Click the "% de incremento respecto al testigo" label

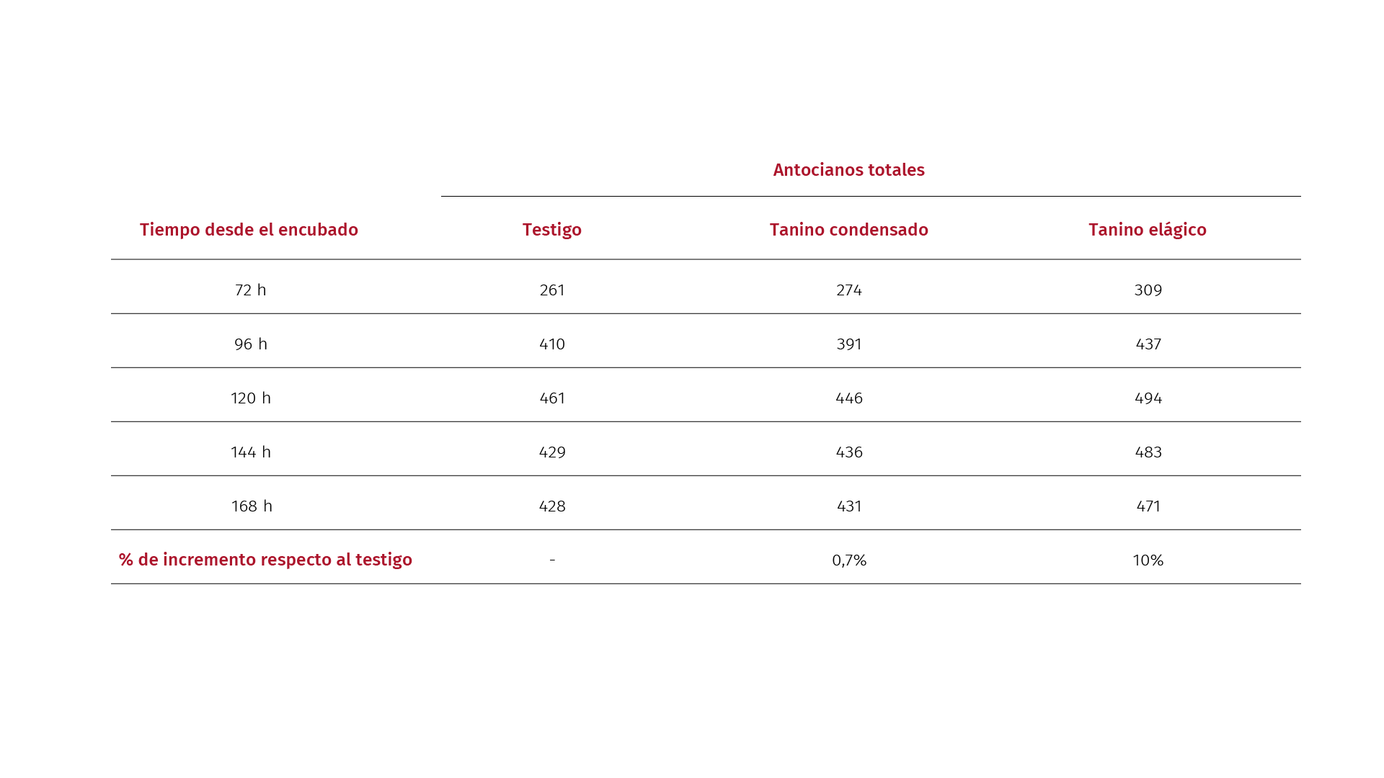tap(265, 560)
